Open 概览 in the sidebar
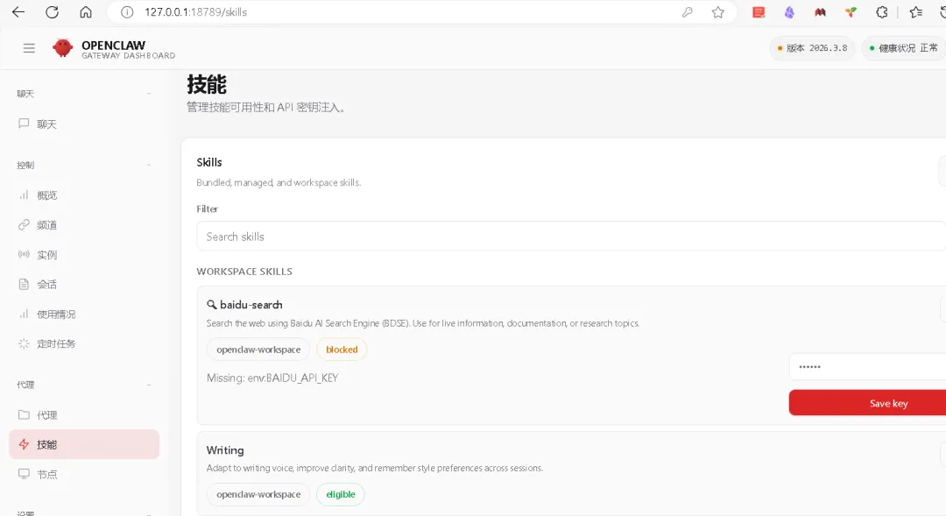 (x=46, y=195)
